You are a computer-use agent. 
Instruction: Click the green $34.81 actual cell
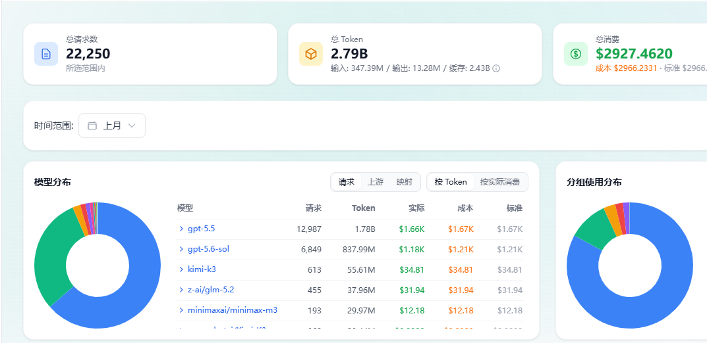click(x=412, y=270)
